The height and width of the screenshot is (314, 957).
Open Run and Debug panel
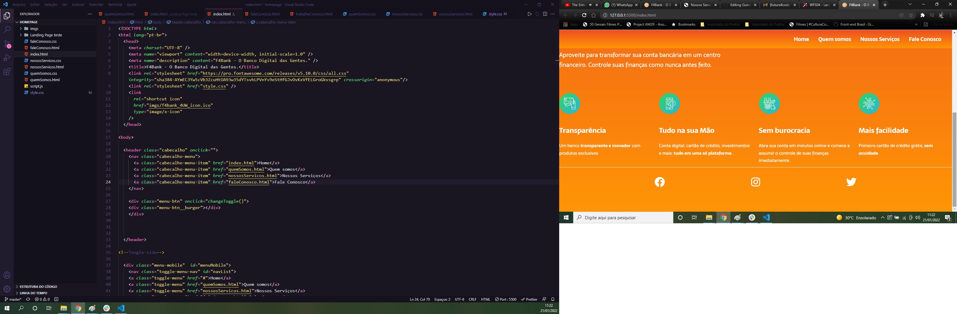point(7,58)
